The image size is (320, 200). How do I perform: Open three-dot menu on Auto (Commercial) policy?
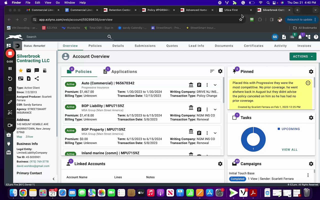[x=207, y=85]
